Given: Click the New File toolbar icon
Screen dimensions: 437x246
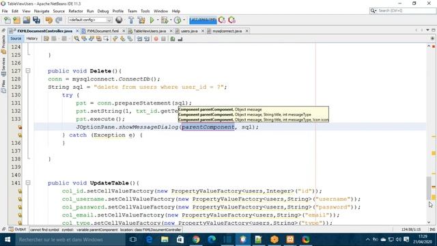Looking at the screenshot, I should [8, 20].
